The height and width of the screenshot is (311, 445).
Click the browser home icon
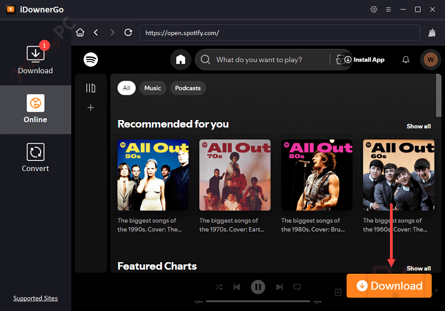[x=80, y=33]
